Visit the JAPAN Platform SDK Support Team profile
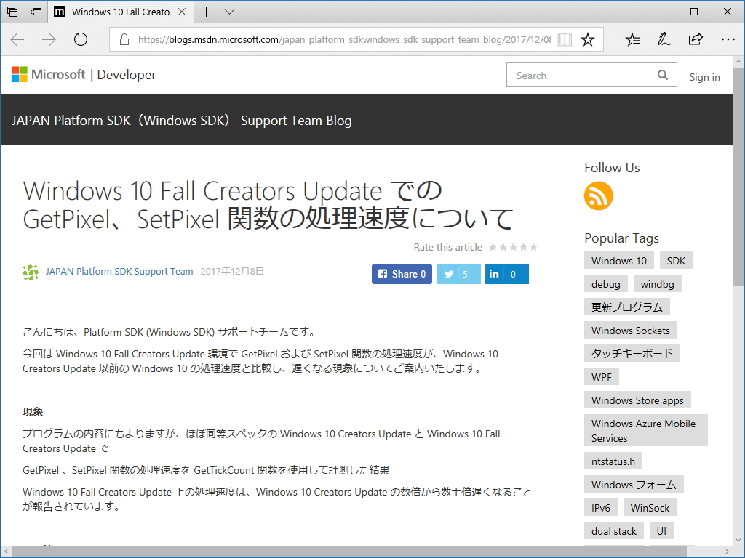This screenshot has width=745, height=558. (119, 271)
